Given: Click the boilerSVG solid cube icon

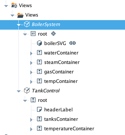Looking at the screenshot, I should point(39,43).
